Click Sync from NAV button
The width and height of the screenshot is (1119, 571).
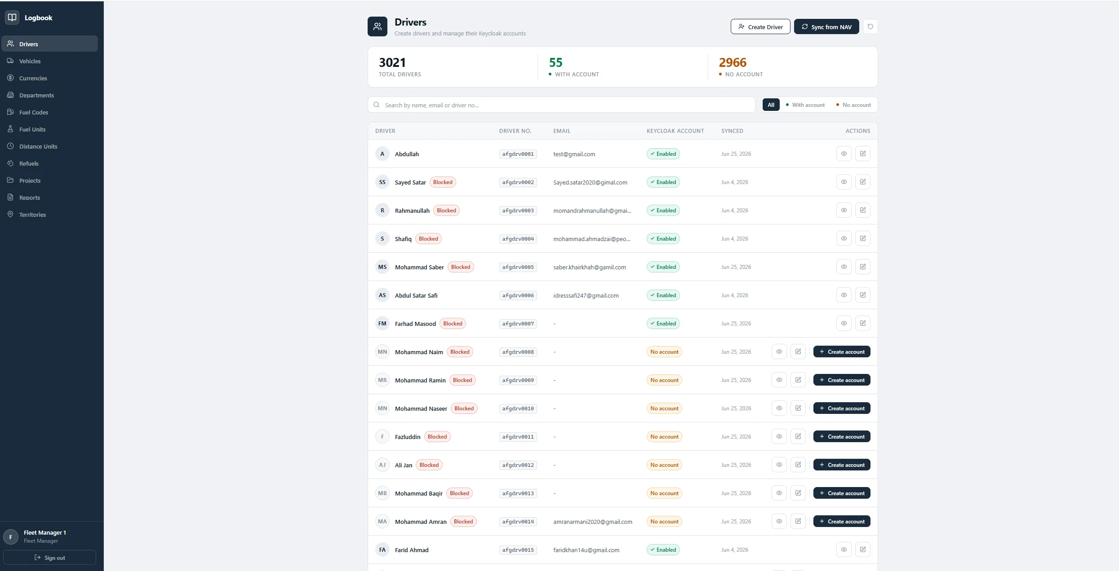pos(826,26)
